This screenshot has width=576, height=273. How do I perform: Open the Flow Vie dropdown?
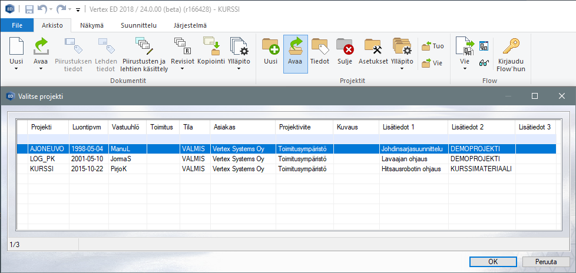pyautogui.click(x=465, y=69)
